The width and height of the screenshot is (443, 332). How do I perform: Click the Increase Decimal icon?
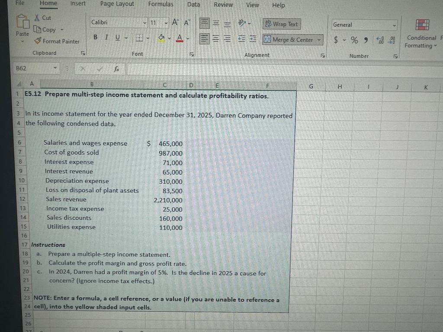381,40
